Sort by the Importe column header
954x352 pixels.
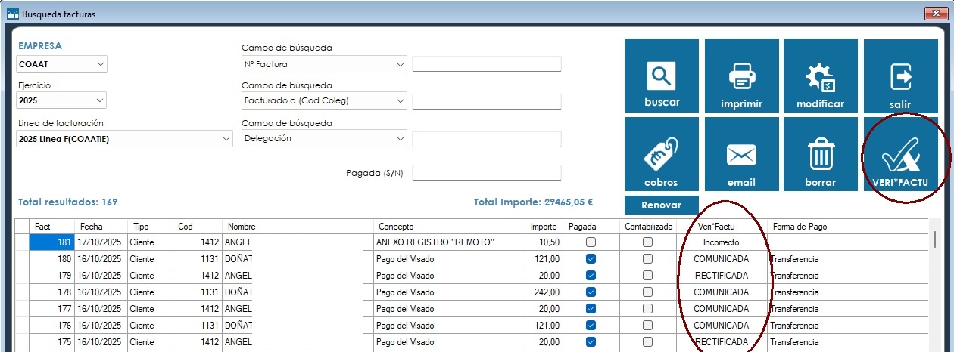(542, 227)
